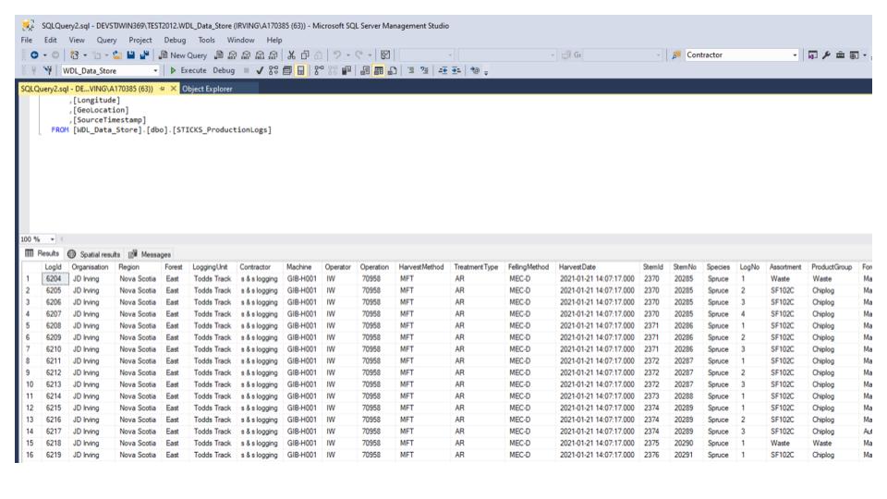887x499 pixels.
Task: Open the 100 % zoom dropdown
Action: coord(52,239)
